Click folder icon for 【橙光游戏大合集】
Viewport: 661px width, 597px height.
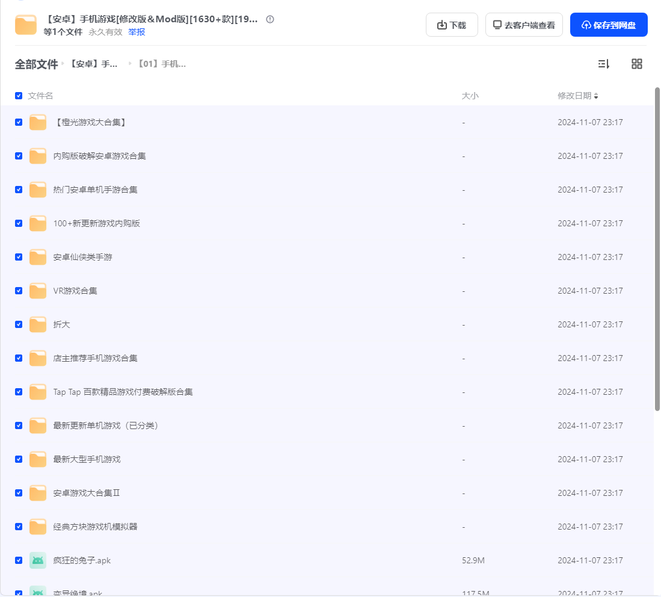click(x=38, y=122)
